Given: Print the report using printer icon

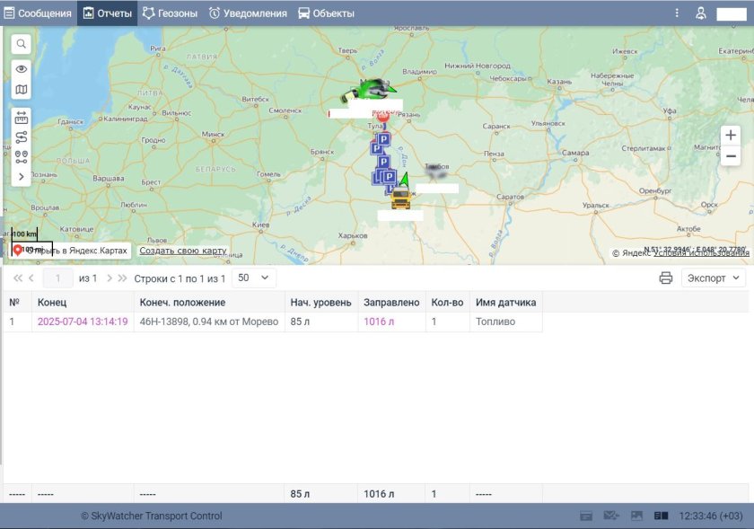Looking at the screenshot, I should tap(666, 278).
